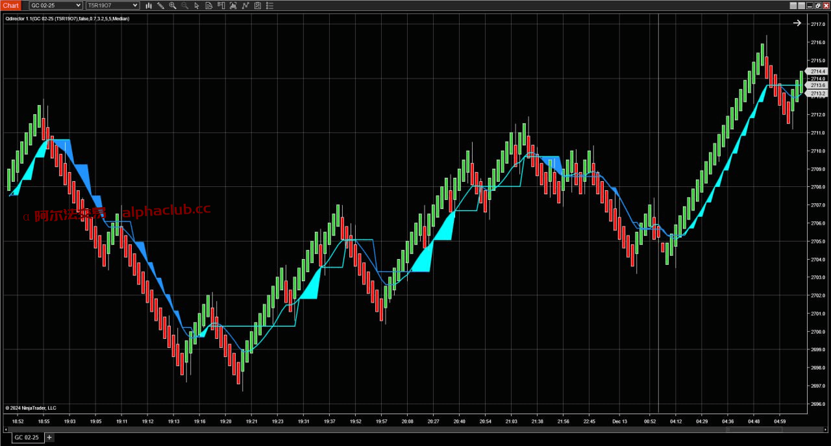Viewport: 831px width, 446px height.
Task: Click the zoom in magnifier icon
Action: [x=173, y=5]
